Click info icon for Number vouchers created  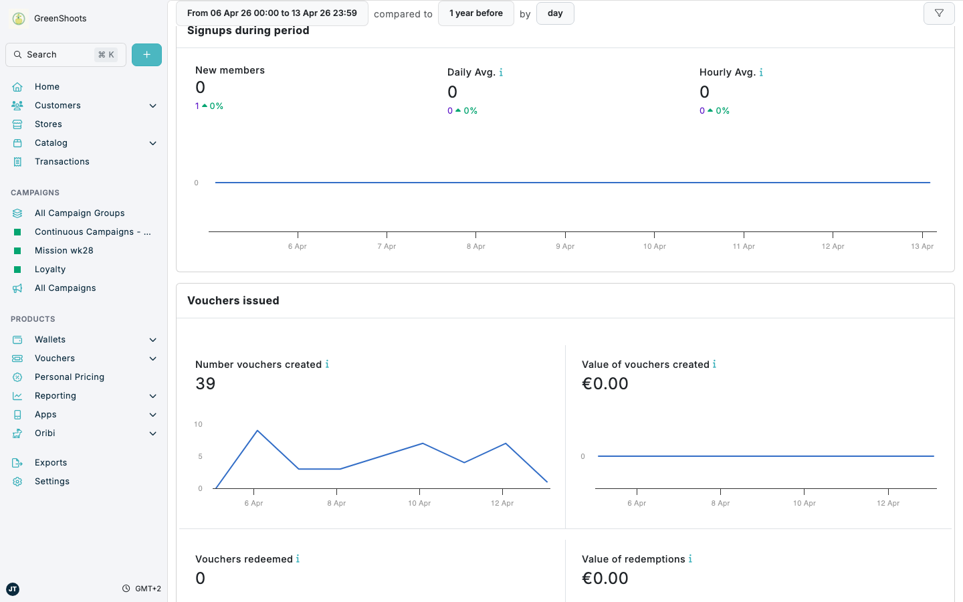(327, 365)
